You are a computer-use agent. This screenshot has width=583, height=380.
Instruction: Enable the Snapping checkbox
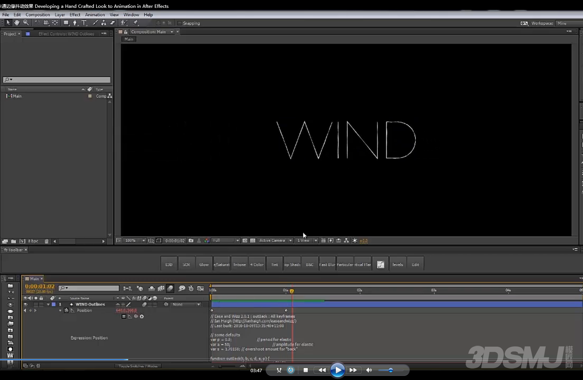click(x=179, y=23)
